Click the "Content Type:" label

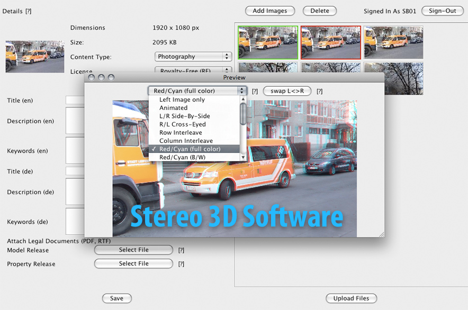click(x=91, y=57)
